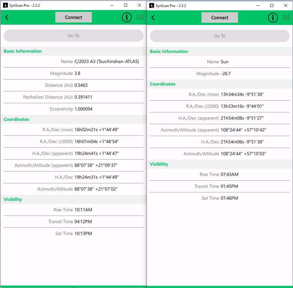Open the info icon in the comet window
Screen dimensions: 293x288
[127, 18]
